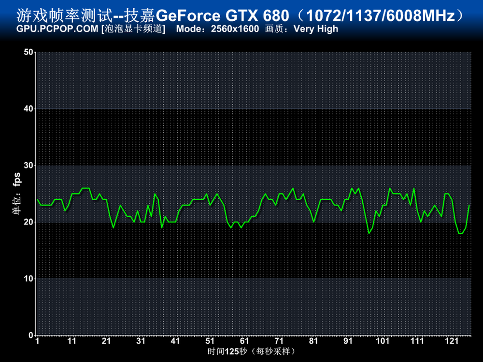Click the x-axis label 41

pos(175,341)
